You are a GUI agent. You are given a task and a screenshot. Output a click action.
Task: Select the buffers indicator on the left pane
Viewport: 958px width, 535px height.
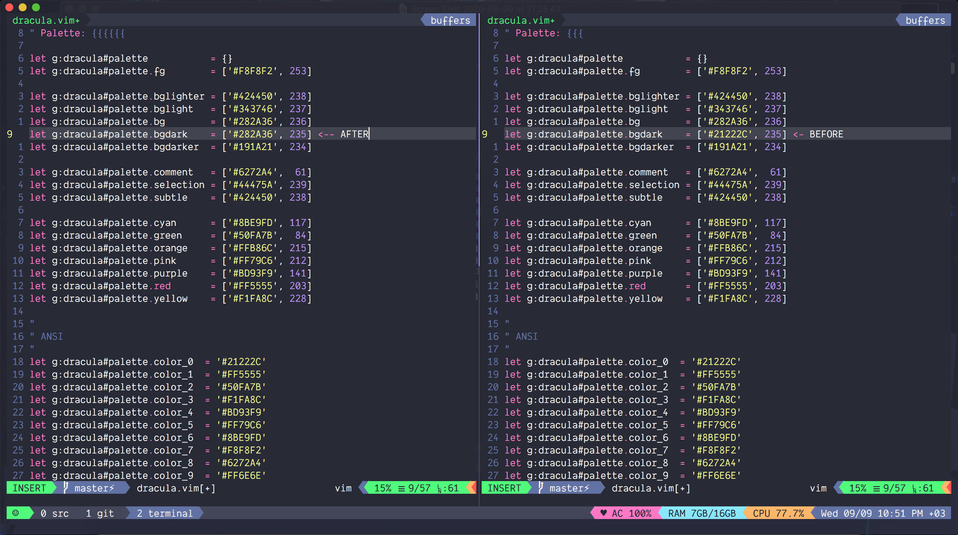tap(450, 20)
